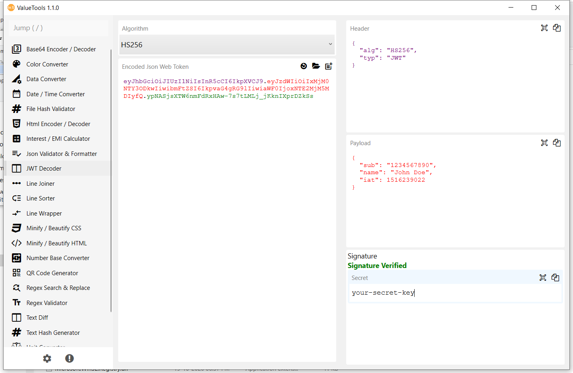Open Base64 Encoder / Decoder tool icon

coord(16,49)
